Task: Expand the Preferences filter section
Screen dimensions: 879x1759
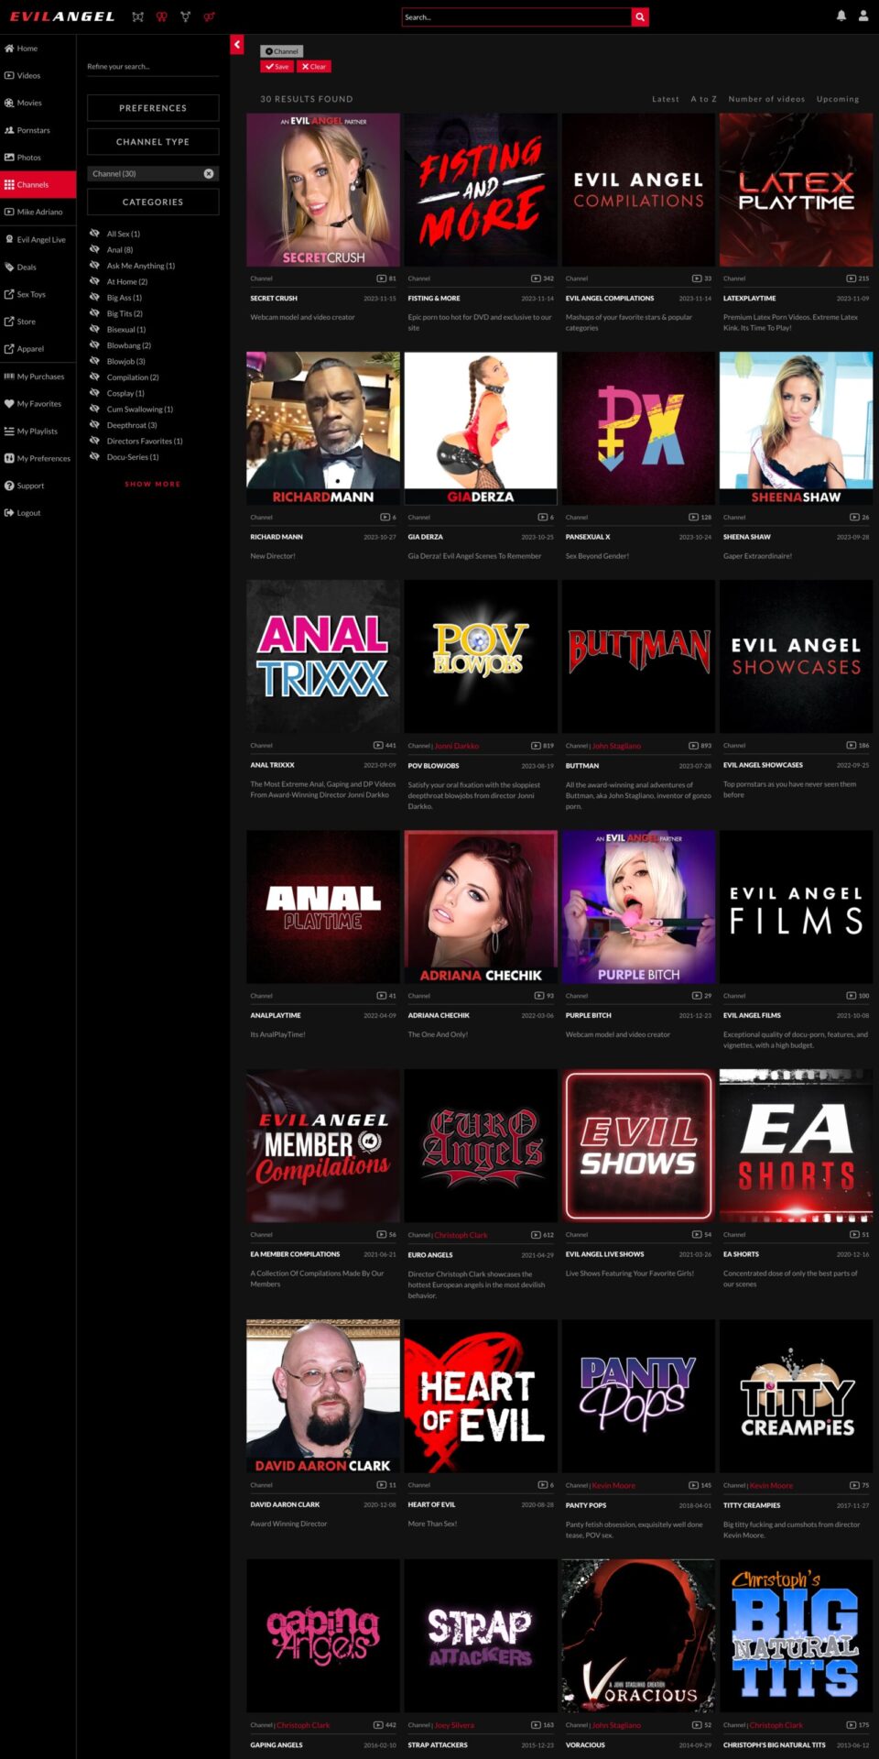Action: 153,108
